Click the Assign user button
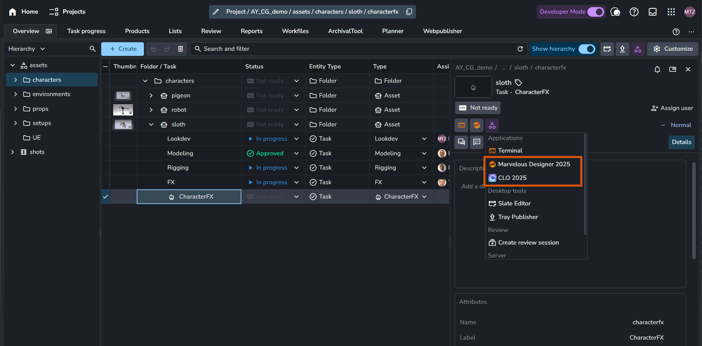Viewport: 702px width, 346px height. pos(672,108)
